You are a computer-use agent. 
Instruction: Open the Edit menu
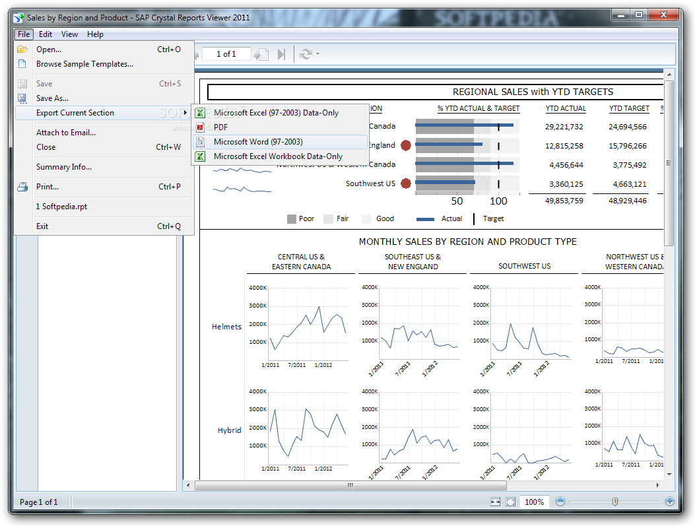pyautogui.click(x=46, y=34)
